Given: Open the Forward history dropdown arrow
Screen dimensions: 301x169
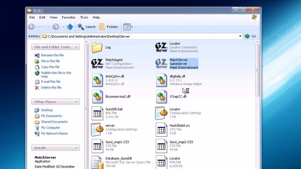Looking at the screenshot, I should [63, 27].
